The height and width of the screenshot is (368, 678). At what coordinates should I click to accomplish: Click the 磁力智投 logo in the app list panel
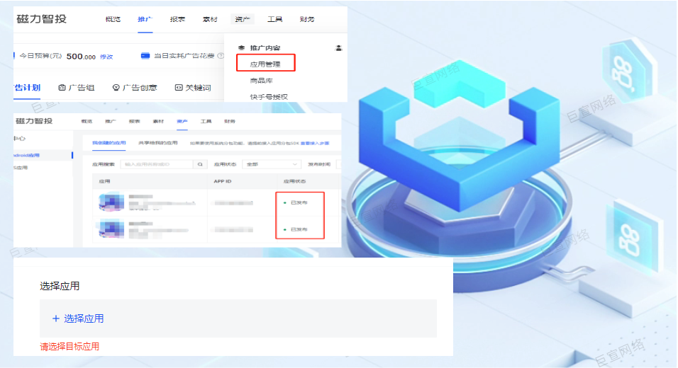[x=34, y=121]
